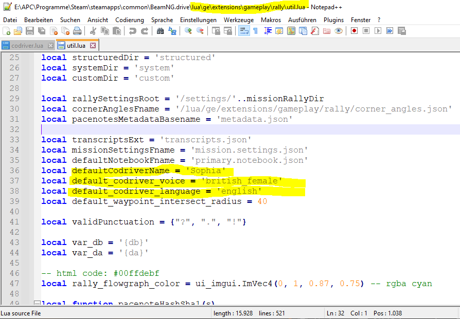Open Folder as Workspace icon
Image resolution: width=460 pixels, height=319 pixels.
[327, 31]
